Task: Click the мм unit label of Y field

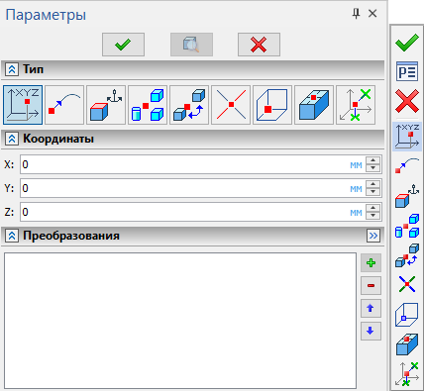Action: point(356,189)
